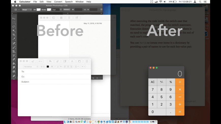
Task: Set center text alignment in Mail
Action: 68,67
